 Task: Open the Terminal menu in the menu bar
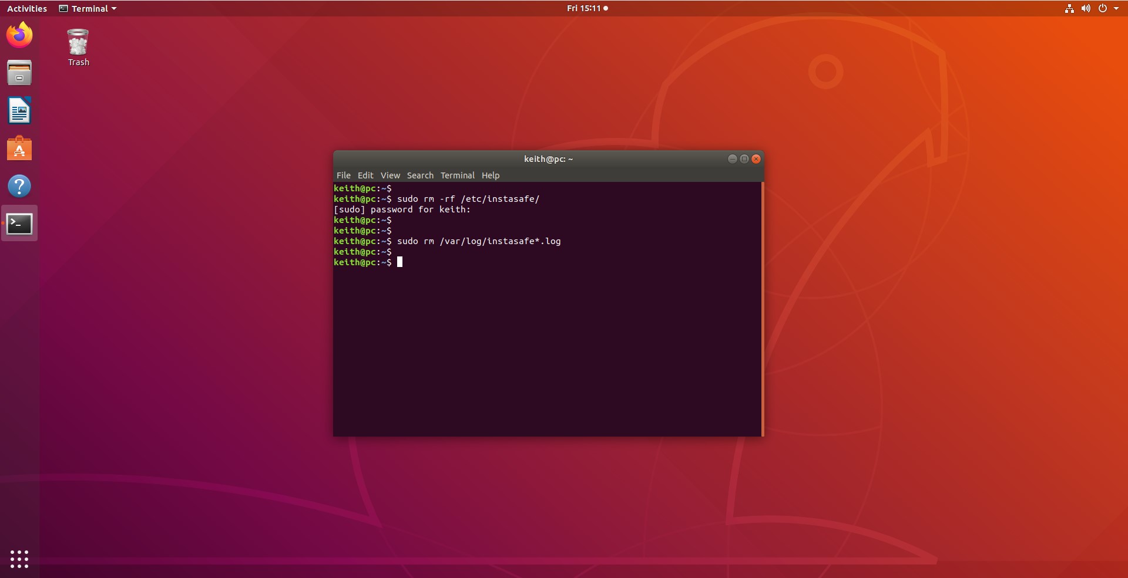458,175
